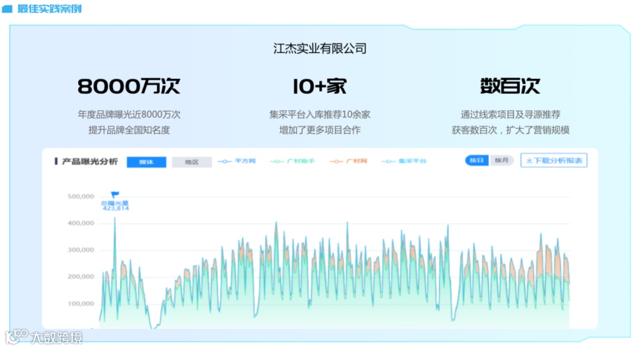Click the 集采平台入库推荐10余家 description
The image size is (636, 349).
click(x=320, y=115)
